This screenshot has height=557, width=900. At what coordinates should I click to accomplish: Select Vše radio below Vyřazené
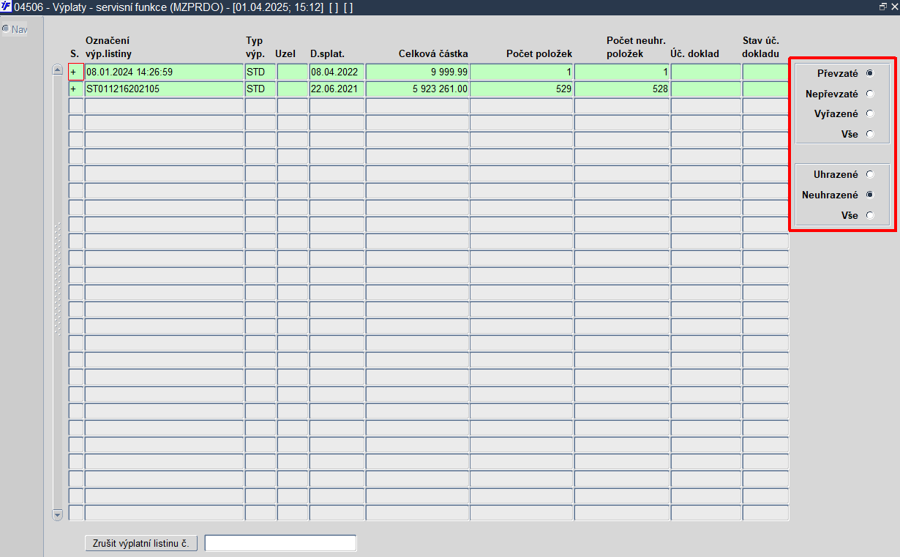click(x=870, y=134)
